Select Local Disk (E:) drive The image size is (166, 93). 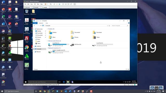pyautogui.click(x=102, y=44)
